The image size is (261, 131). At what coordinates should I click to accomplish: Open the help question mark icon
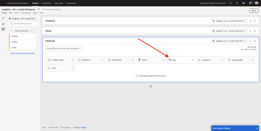244,3
